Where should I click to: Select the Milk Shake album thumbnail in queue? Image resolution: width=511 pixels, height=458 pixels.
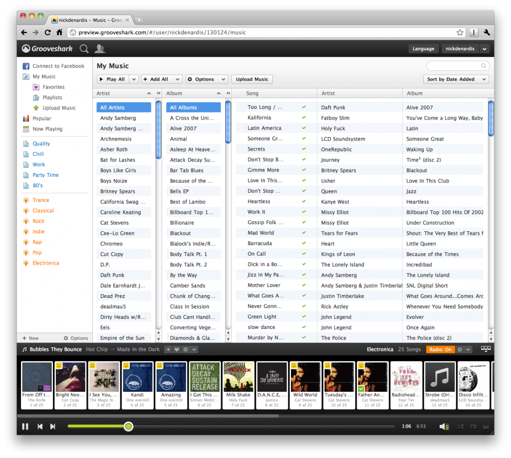point(238,377)
